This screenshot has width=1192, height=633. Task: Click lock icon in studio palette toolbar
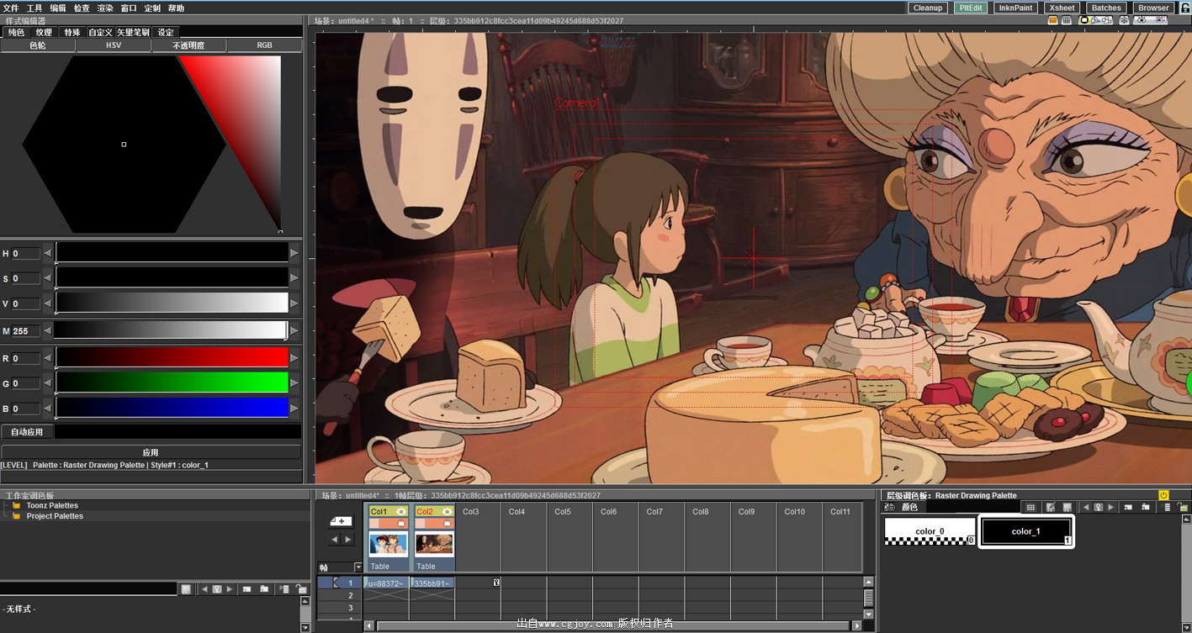(x=302, y=589)
